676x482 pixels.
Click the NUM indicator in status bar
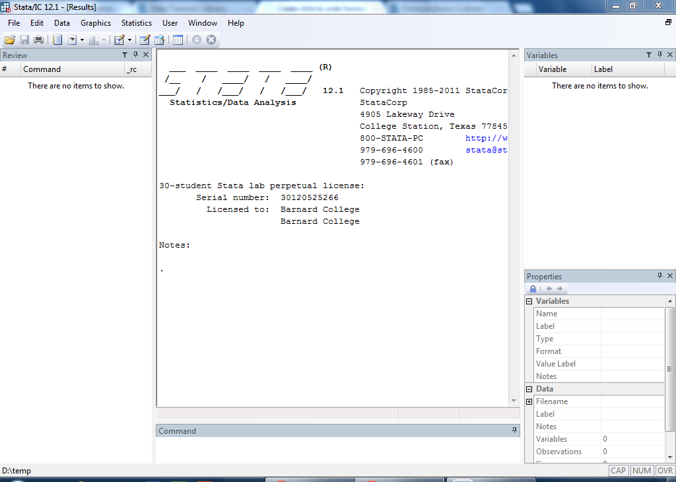click(642, 471)
